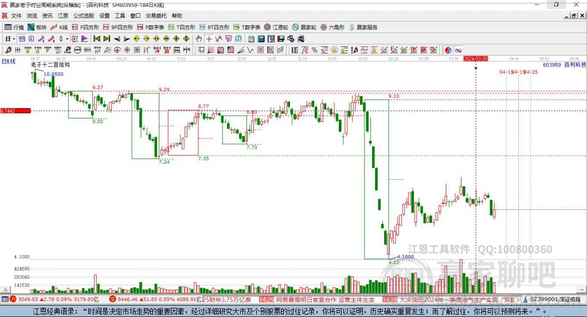
Task: Open the 行情 quotes view
Action: coord(14,27)
